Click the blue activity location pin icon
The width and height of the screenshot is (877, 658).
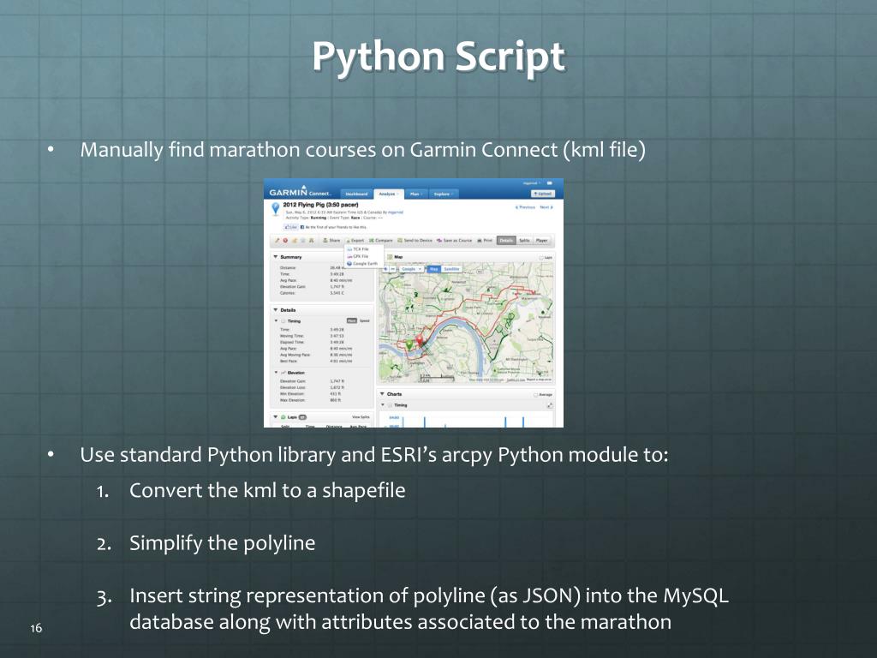click(276, 209)
